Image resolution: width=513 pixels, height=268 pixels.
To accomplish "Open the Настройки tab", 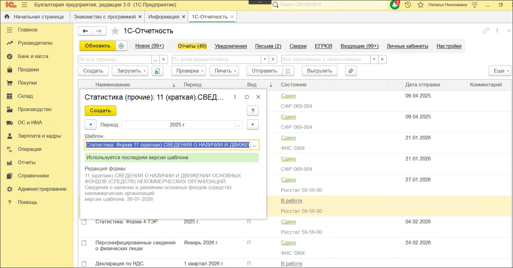I will (x=449, y=46).
